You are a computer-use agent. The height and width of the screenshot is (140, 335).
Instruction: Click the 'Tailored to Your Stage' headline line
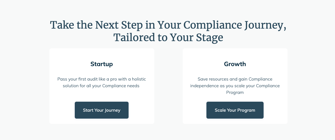coord(168,37)
